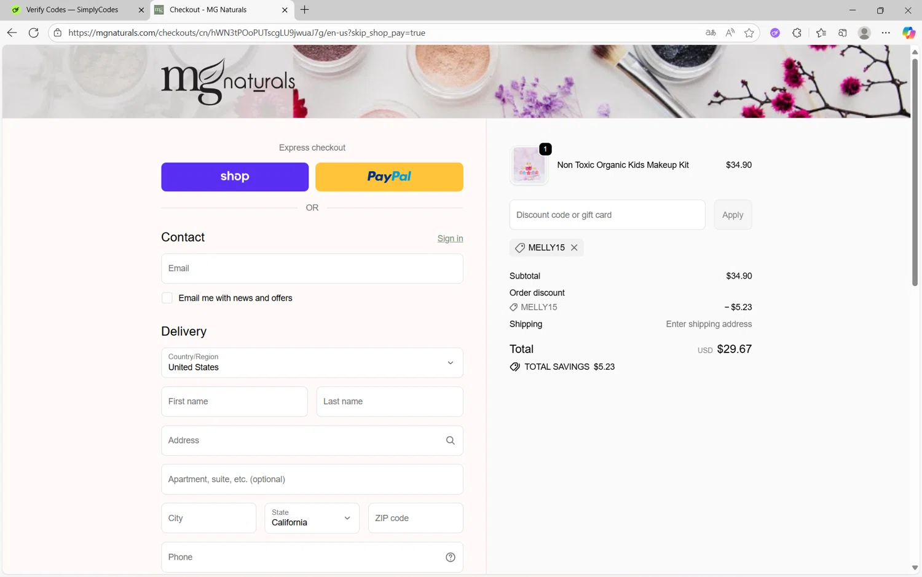Focus the First name field
This screenshot has height=577, width=922.
234,402
